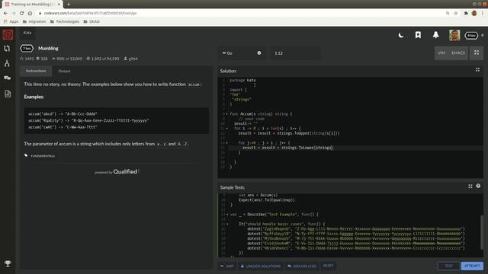Open notifications bell
The height and width of the screenshot is (274, 488).
[435, 35]
